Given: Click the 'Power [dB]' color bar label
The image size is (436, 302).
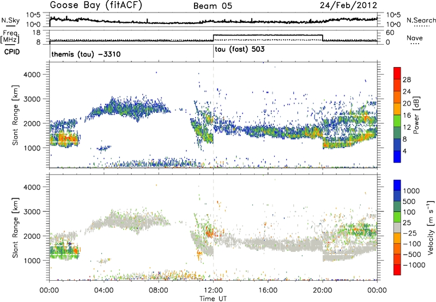Looking at the screenshot, I should coord(416,115).
